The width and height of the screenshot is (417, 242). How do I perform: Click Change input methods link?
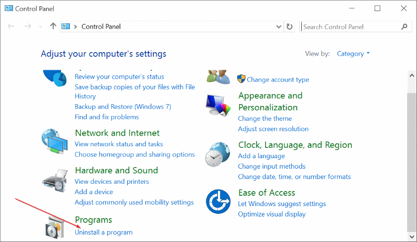pyautogui.click(x=272, y=167)
